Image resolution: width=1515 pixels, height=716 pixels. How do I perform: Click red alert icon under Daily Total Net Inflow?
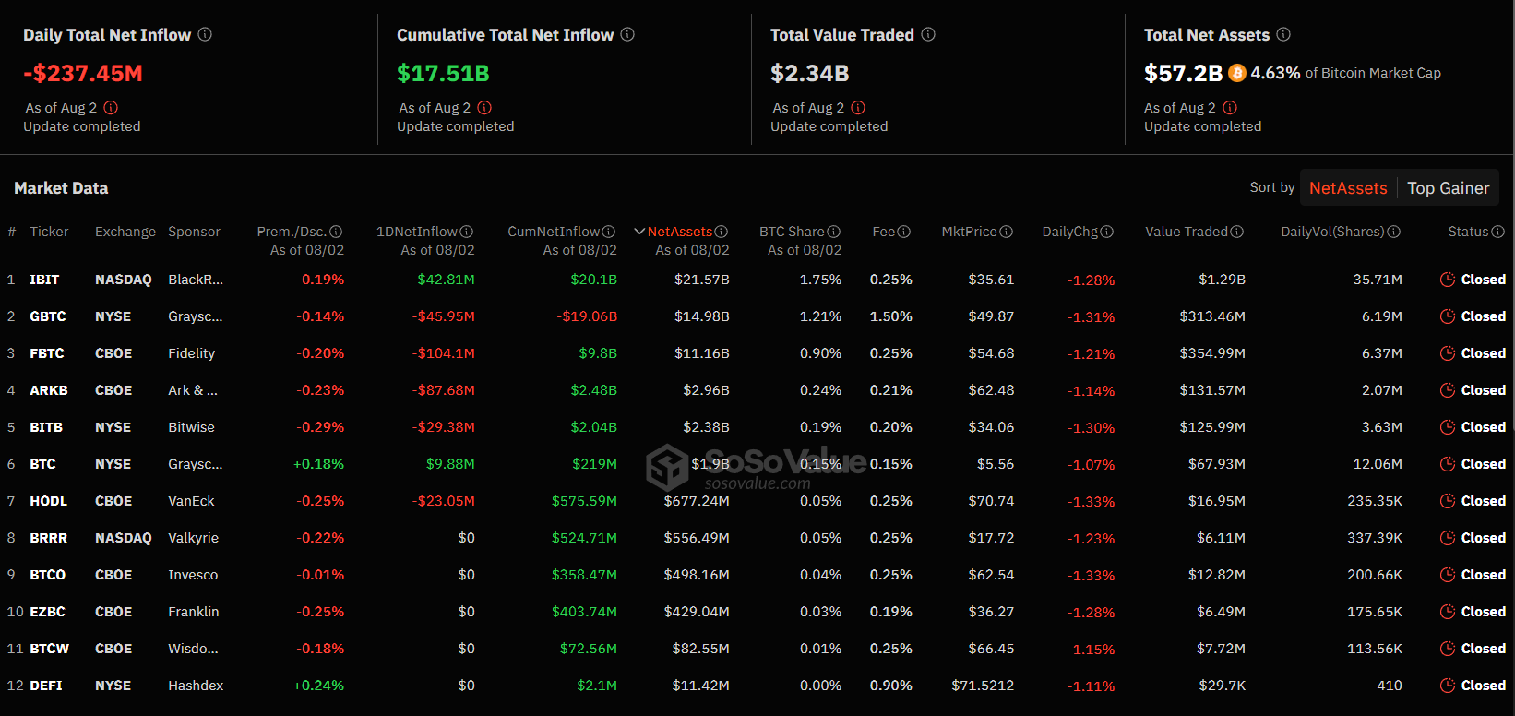(111, 108)
